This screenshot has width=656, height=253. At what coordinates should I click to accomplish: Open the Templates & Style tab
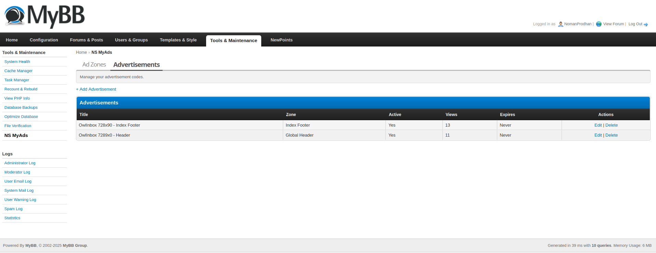[x=178, y=40]
